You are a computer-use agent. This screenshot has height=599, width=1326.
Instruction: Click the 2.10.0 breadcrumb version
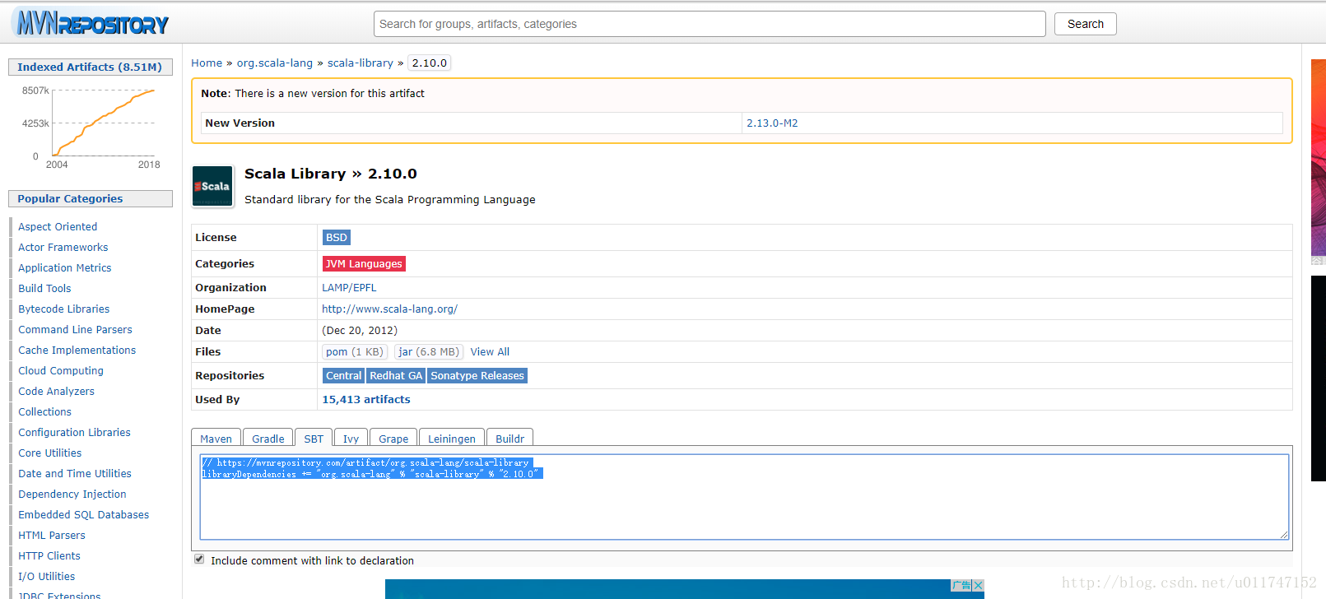[x=430, y=63]
